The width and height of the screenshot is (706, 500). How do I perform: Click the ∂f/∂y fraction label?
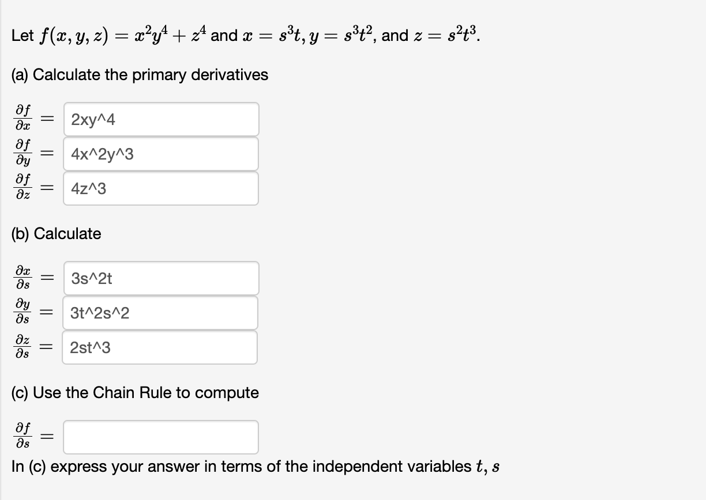22,153
